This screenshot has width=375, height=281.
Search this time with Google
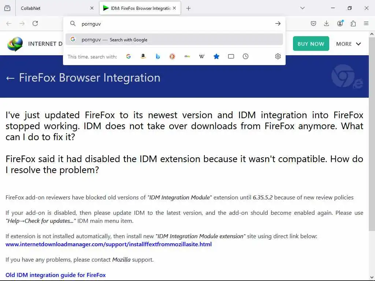[x=129, y=56]
